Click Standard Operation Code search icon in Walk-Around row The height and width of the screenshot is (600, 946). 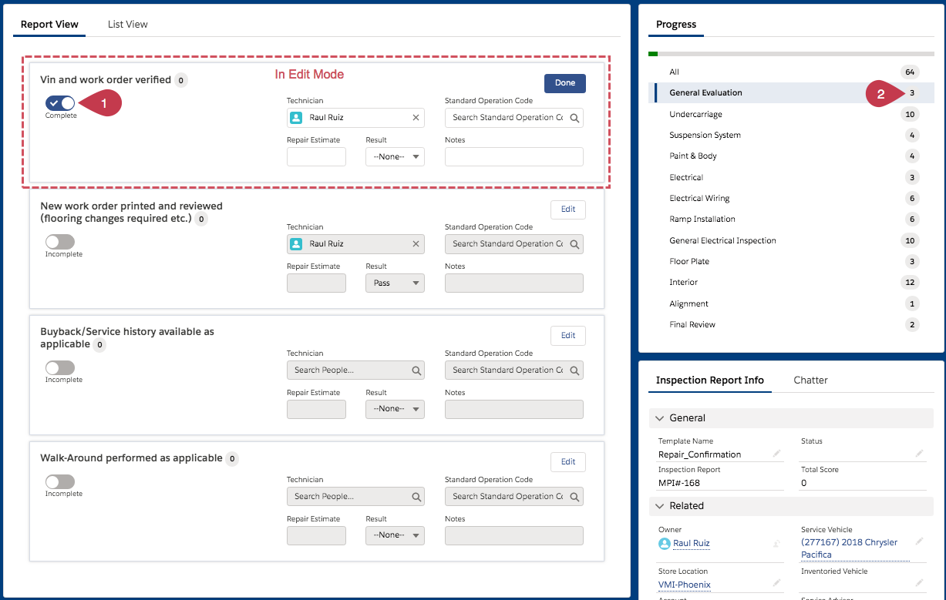coord(574,497)
